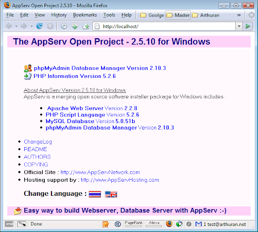Click the Forward navigation arrow
Screen dimensions: 258x232
[x=24, y=26]
